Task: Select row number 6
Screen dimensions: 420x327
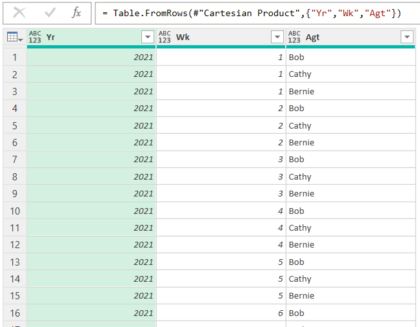Action: point(15,142)
